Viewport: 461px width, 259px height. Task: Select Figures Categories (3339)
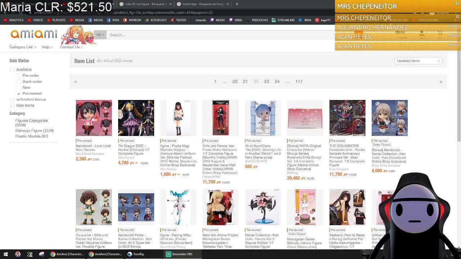[x=31, y=123]
